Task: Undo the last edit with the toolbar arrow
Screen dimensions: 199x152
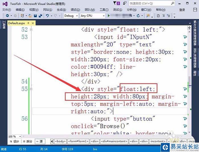Action: pos(47,16)
